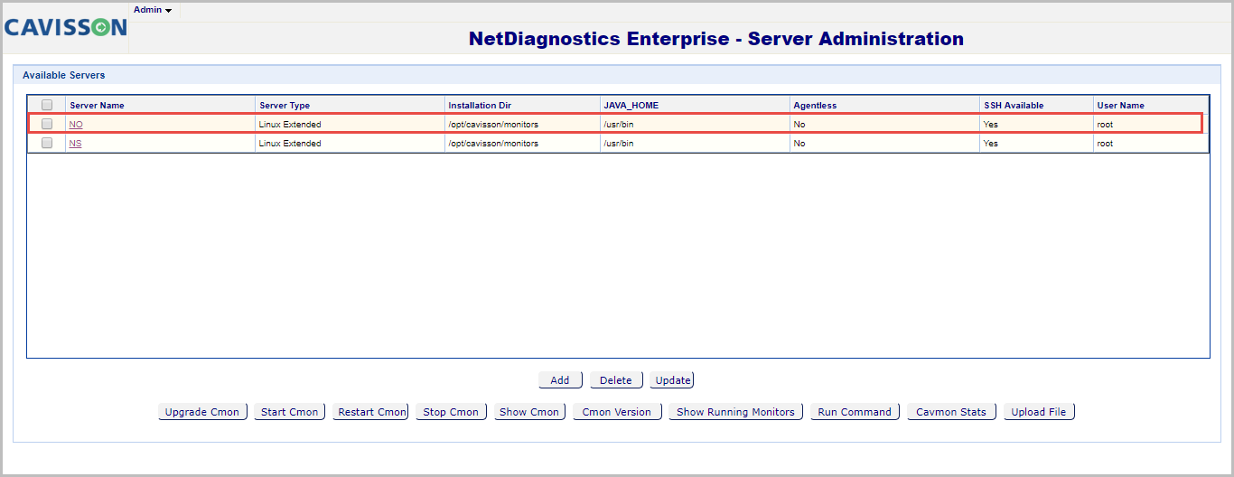
Task: Click Show Cmon button
Action: click(x=529, y=412)
